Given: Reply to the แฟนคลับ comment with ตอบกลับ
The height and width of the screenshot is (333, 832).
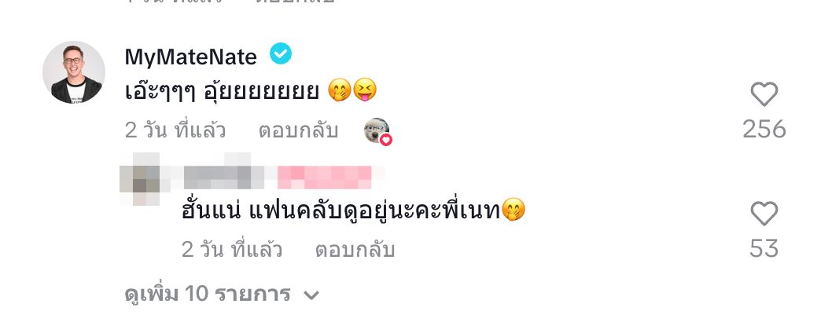Looking at the screenshot, I should point(355,250).
